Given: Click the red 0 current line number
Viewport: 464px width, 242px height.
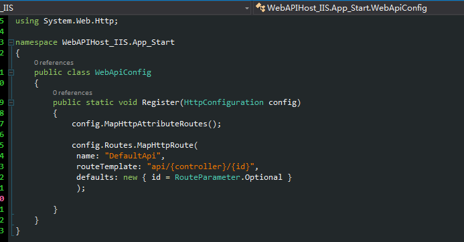Looking at the screenshot, I should pos(2,199).
